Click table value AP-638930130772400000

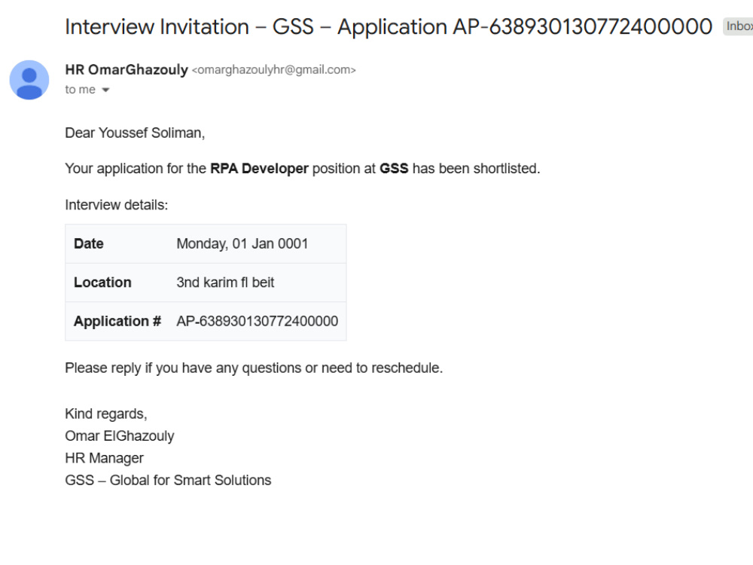click(258, 321)
